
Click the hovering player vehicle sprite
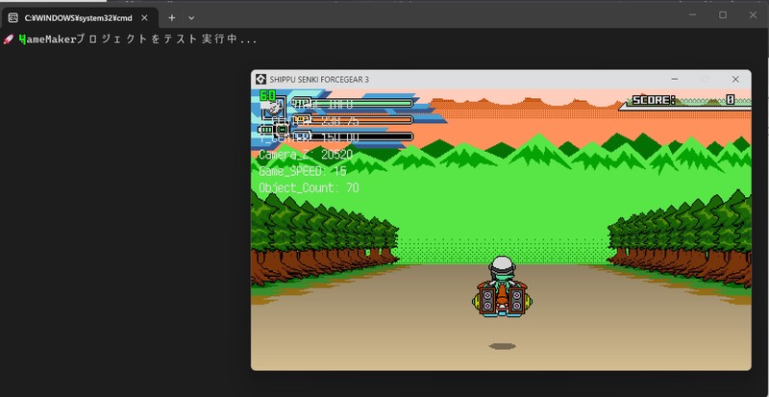tap(503, 286)
